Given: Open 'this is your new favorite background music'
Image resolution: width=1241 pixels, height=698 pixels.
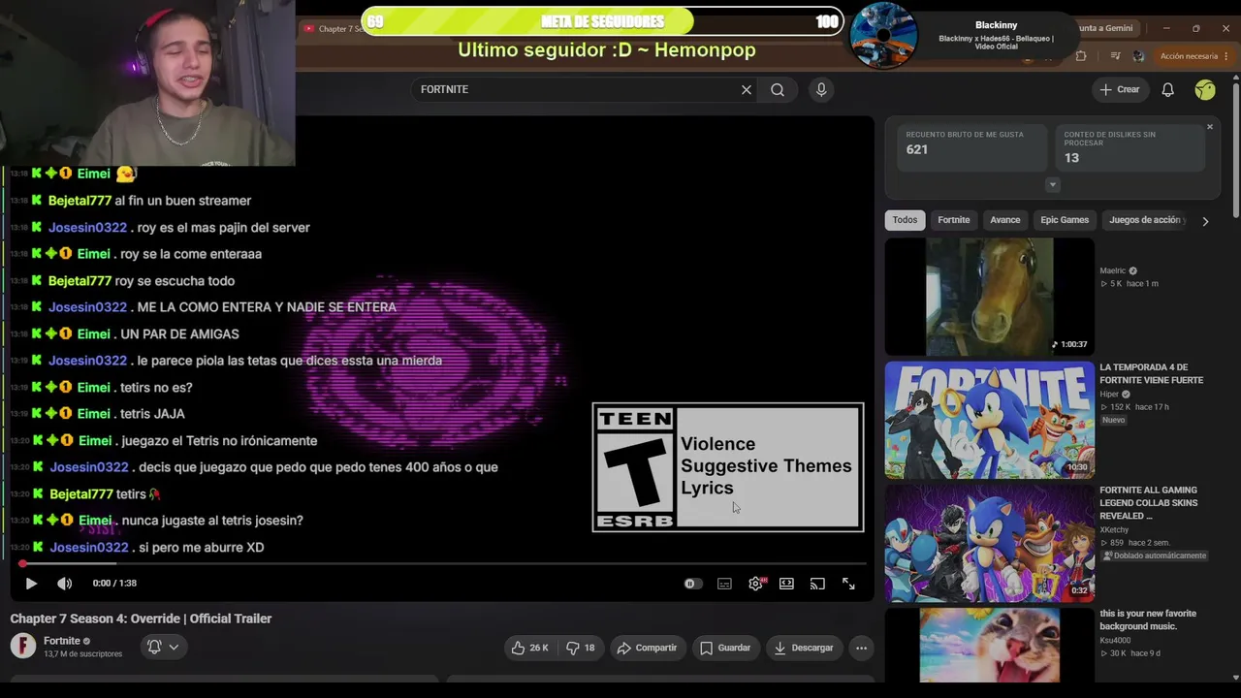Looking at the screenshot, I should (x=1148, y=619).
